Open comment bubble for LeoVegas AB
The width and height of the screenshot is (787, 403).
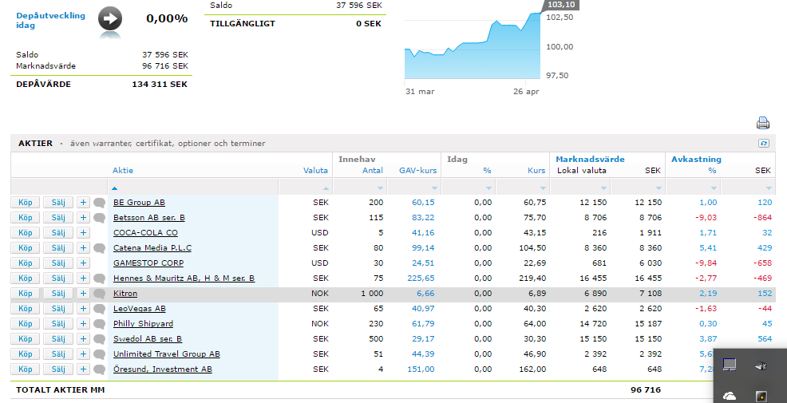point(100,309)
